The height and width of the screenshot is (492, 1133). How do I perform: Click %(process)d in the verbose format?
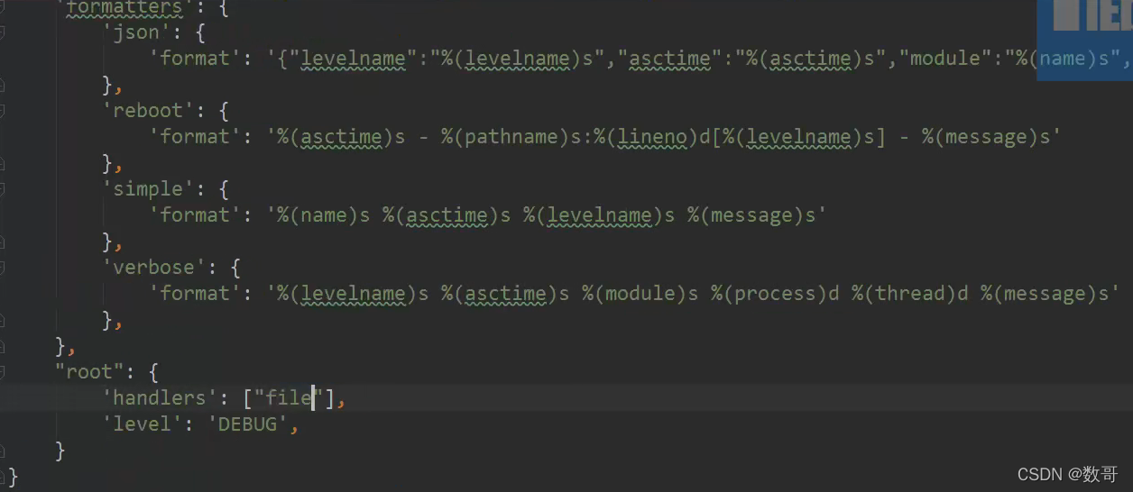(x=775, y=294)
